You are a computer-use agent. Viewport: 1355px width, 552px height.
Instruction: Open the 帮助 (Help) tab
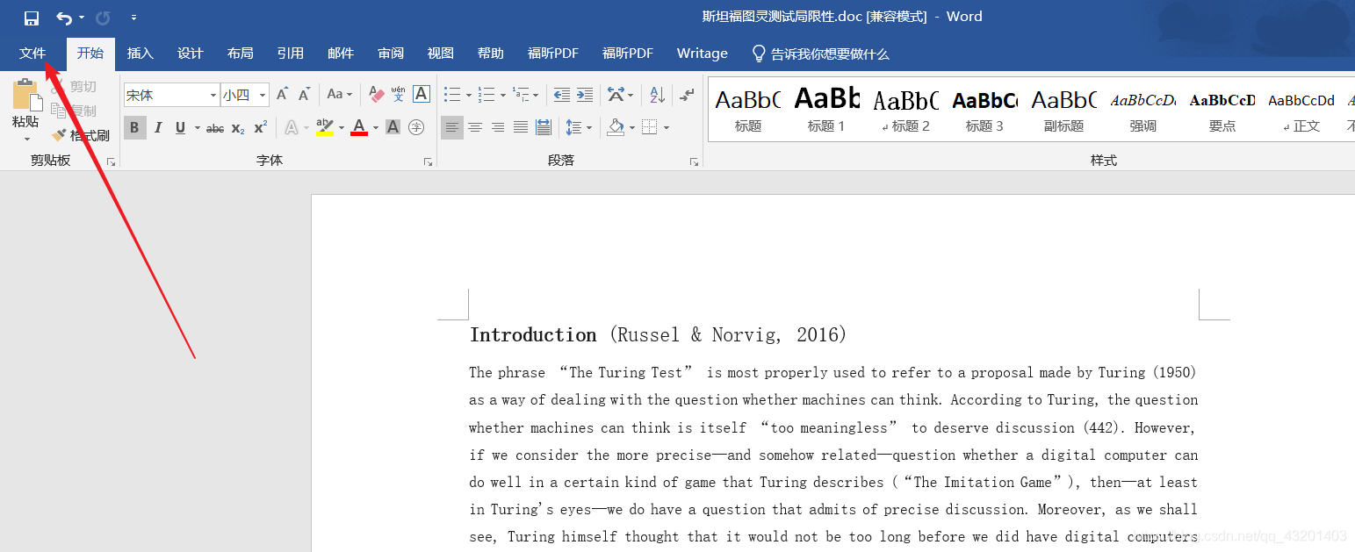coord(491,54)
